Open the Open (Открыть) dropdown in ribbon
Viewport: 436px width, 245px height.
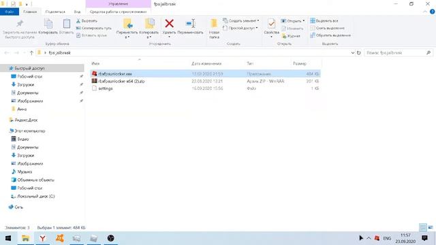click(293, 21)
